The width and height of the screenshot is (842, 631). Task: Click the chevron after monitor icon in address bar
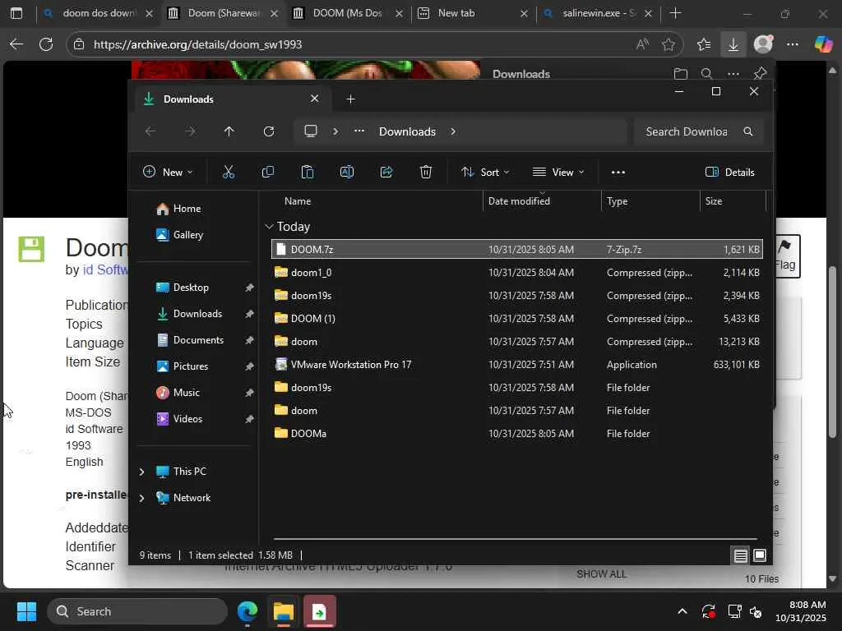click(335, 131)
